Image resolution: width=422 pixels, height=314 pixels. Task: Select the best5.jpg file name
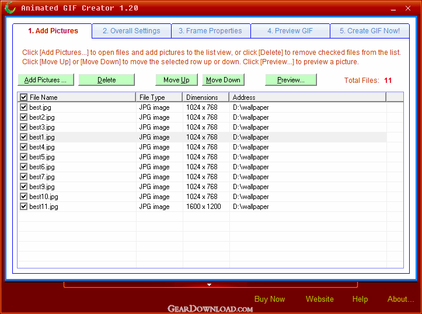(x=42, y=157)
